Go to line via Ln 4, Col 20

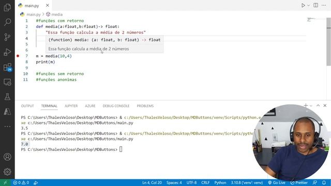(152, 182)
